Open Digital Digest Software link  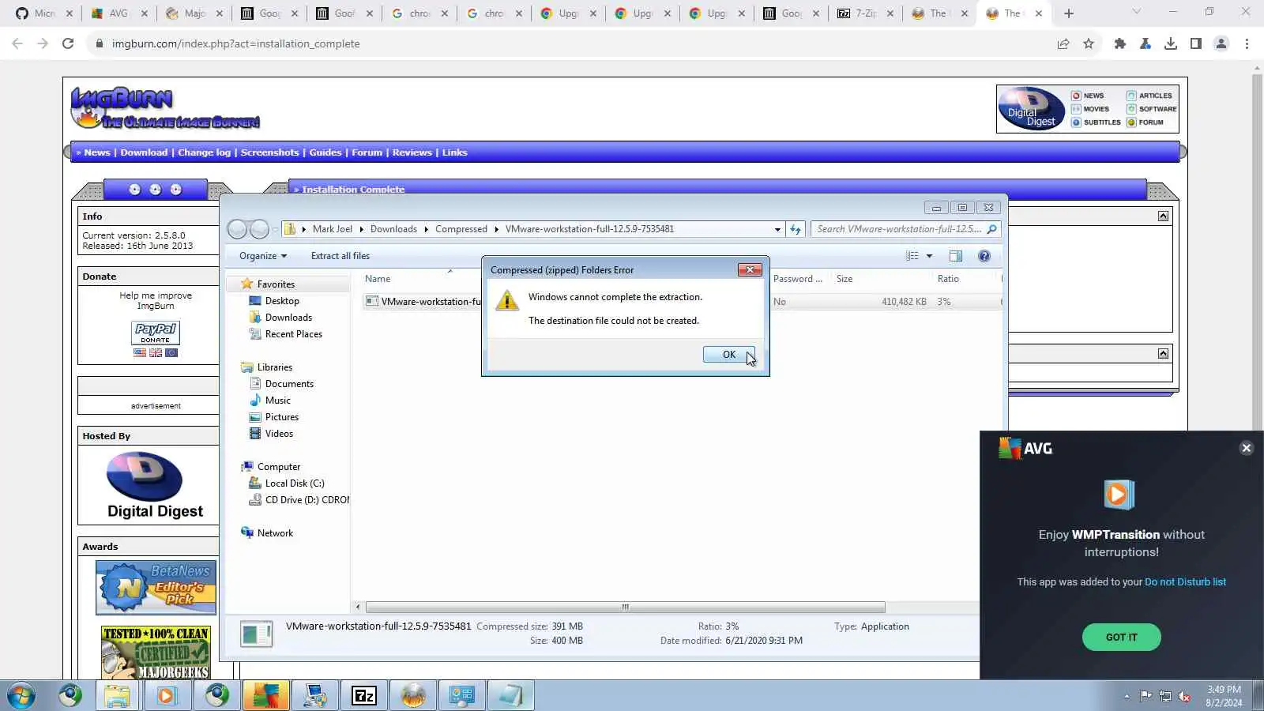pyautogui.click(x=1152, y=109)
